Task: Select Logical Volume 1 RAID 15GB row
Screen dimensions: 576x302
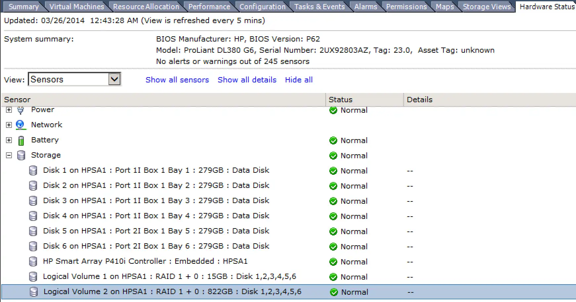Action: [x=170, y=277]
